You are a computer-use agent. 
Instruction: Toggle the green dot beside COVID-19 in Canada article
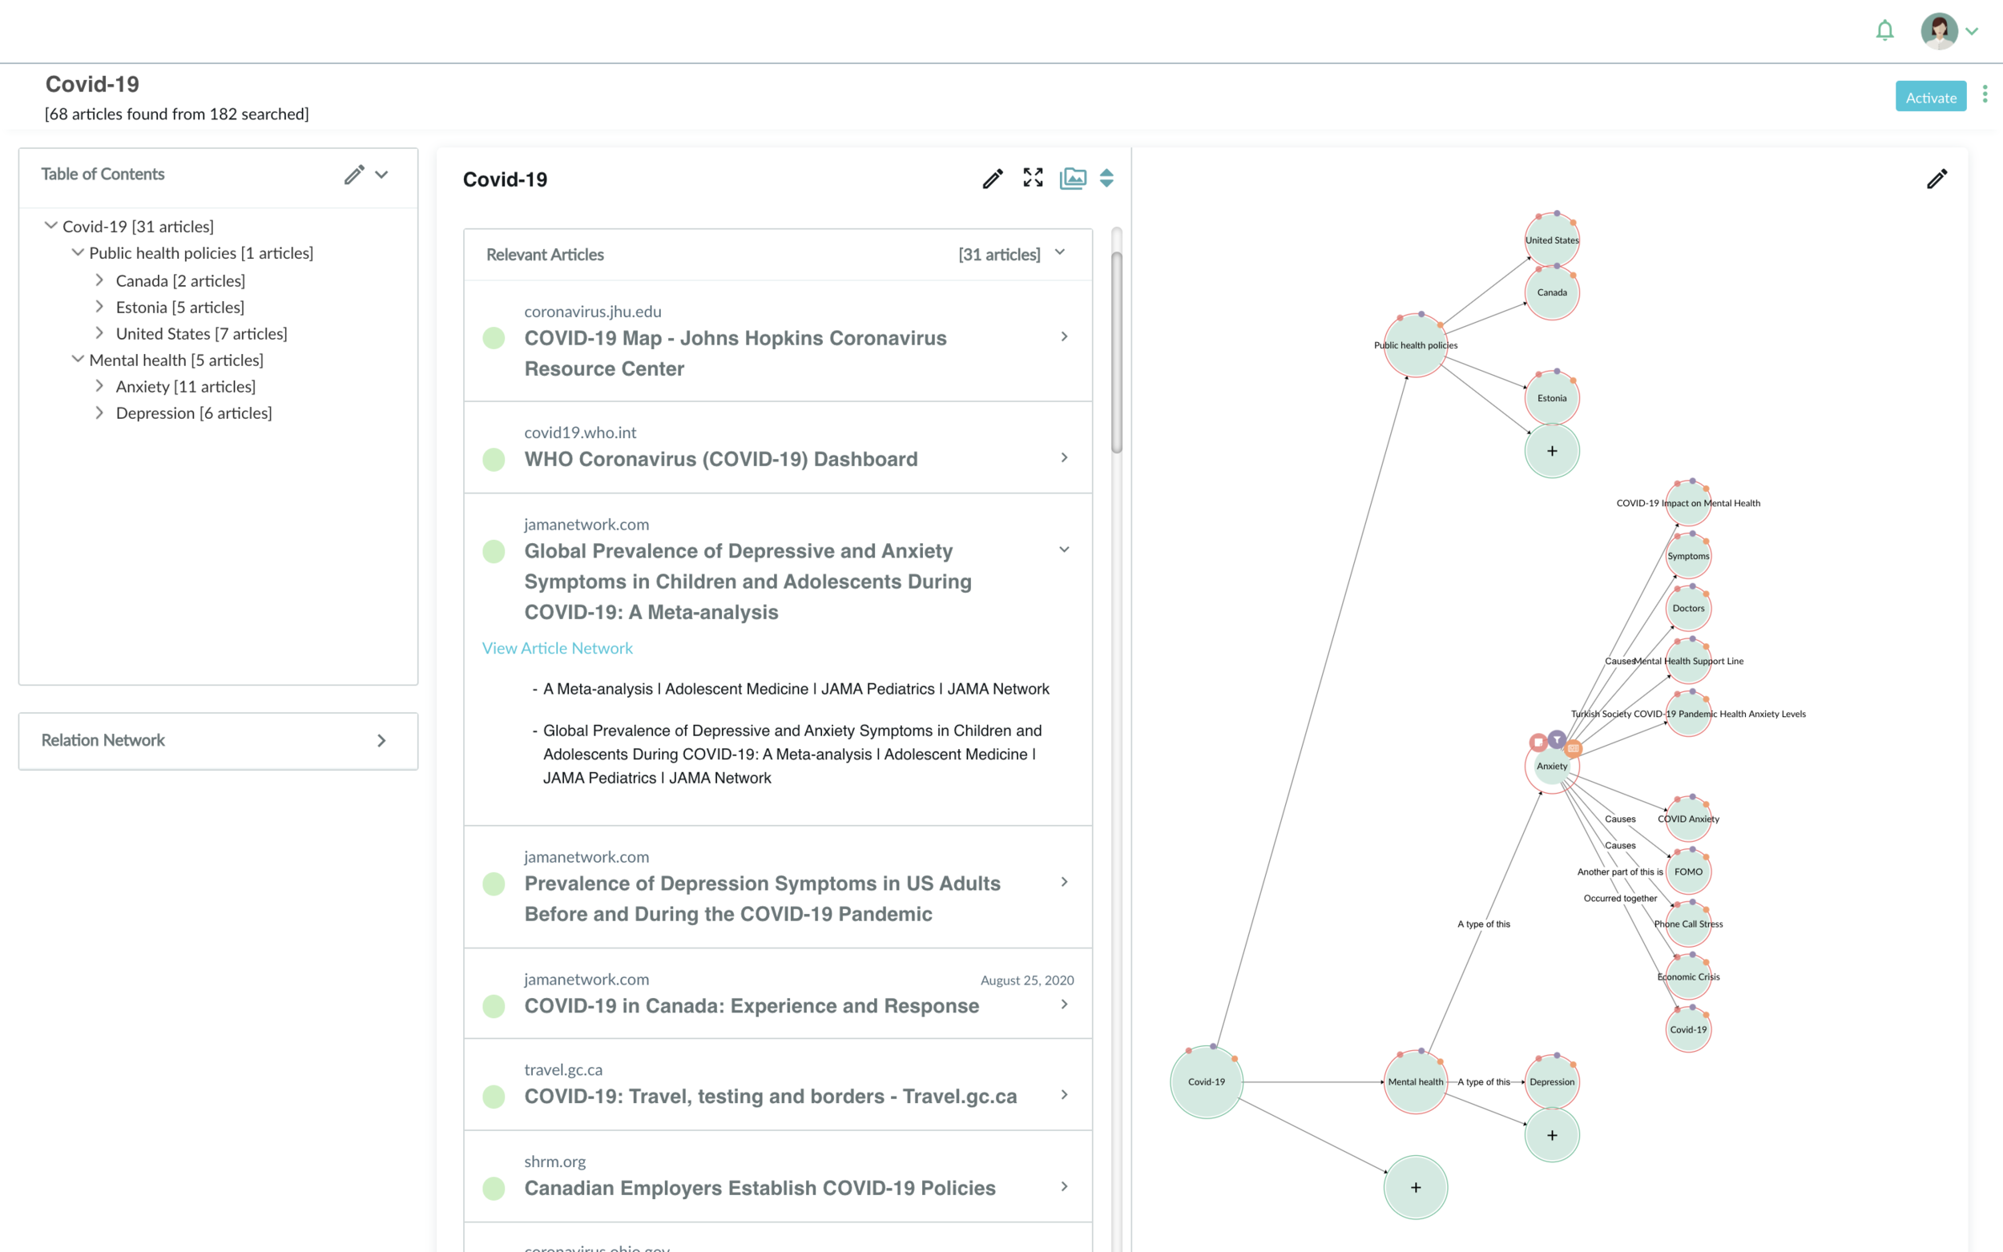coord(494,1006)
